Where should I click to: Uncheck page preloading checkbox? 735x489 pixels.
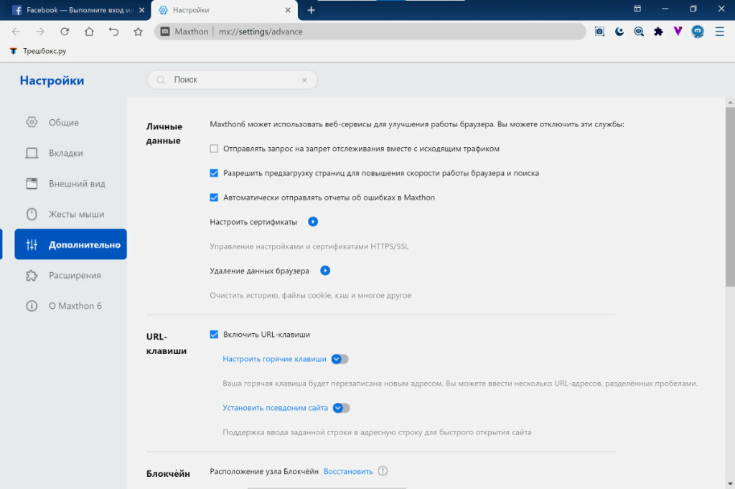click(x=214, y=173)
